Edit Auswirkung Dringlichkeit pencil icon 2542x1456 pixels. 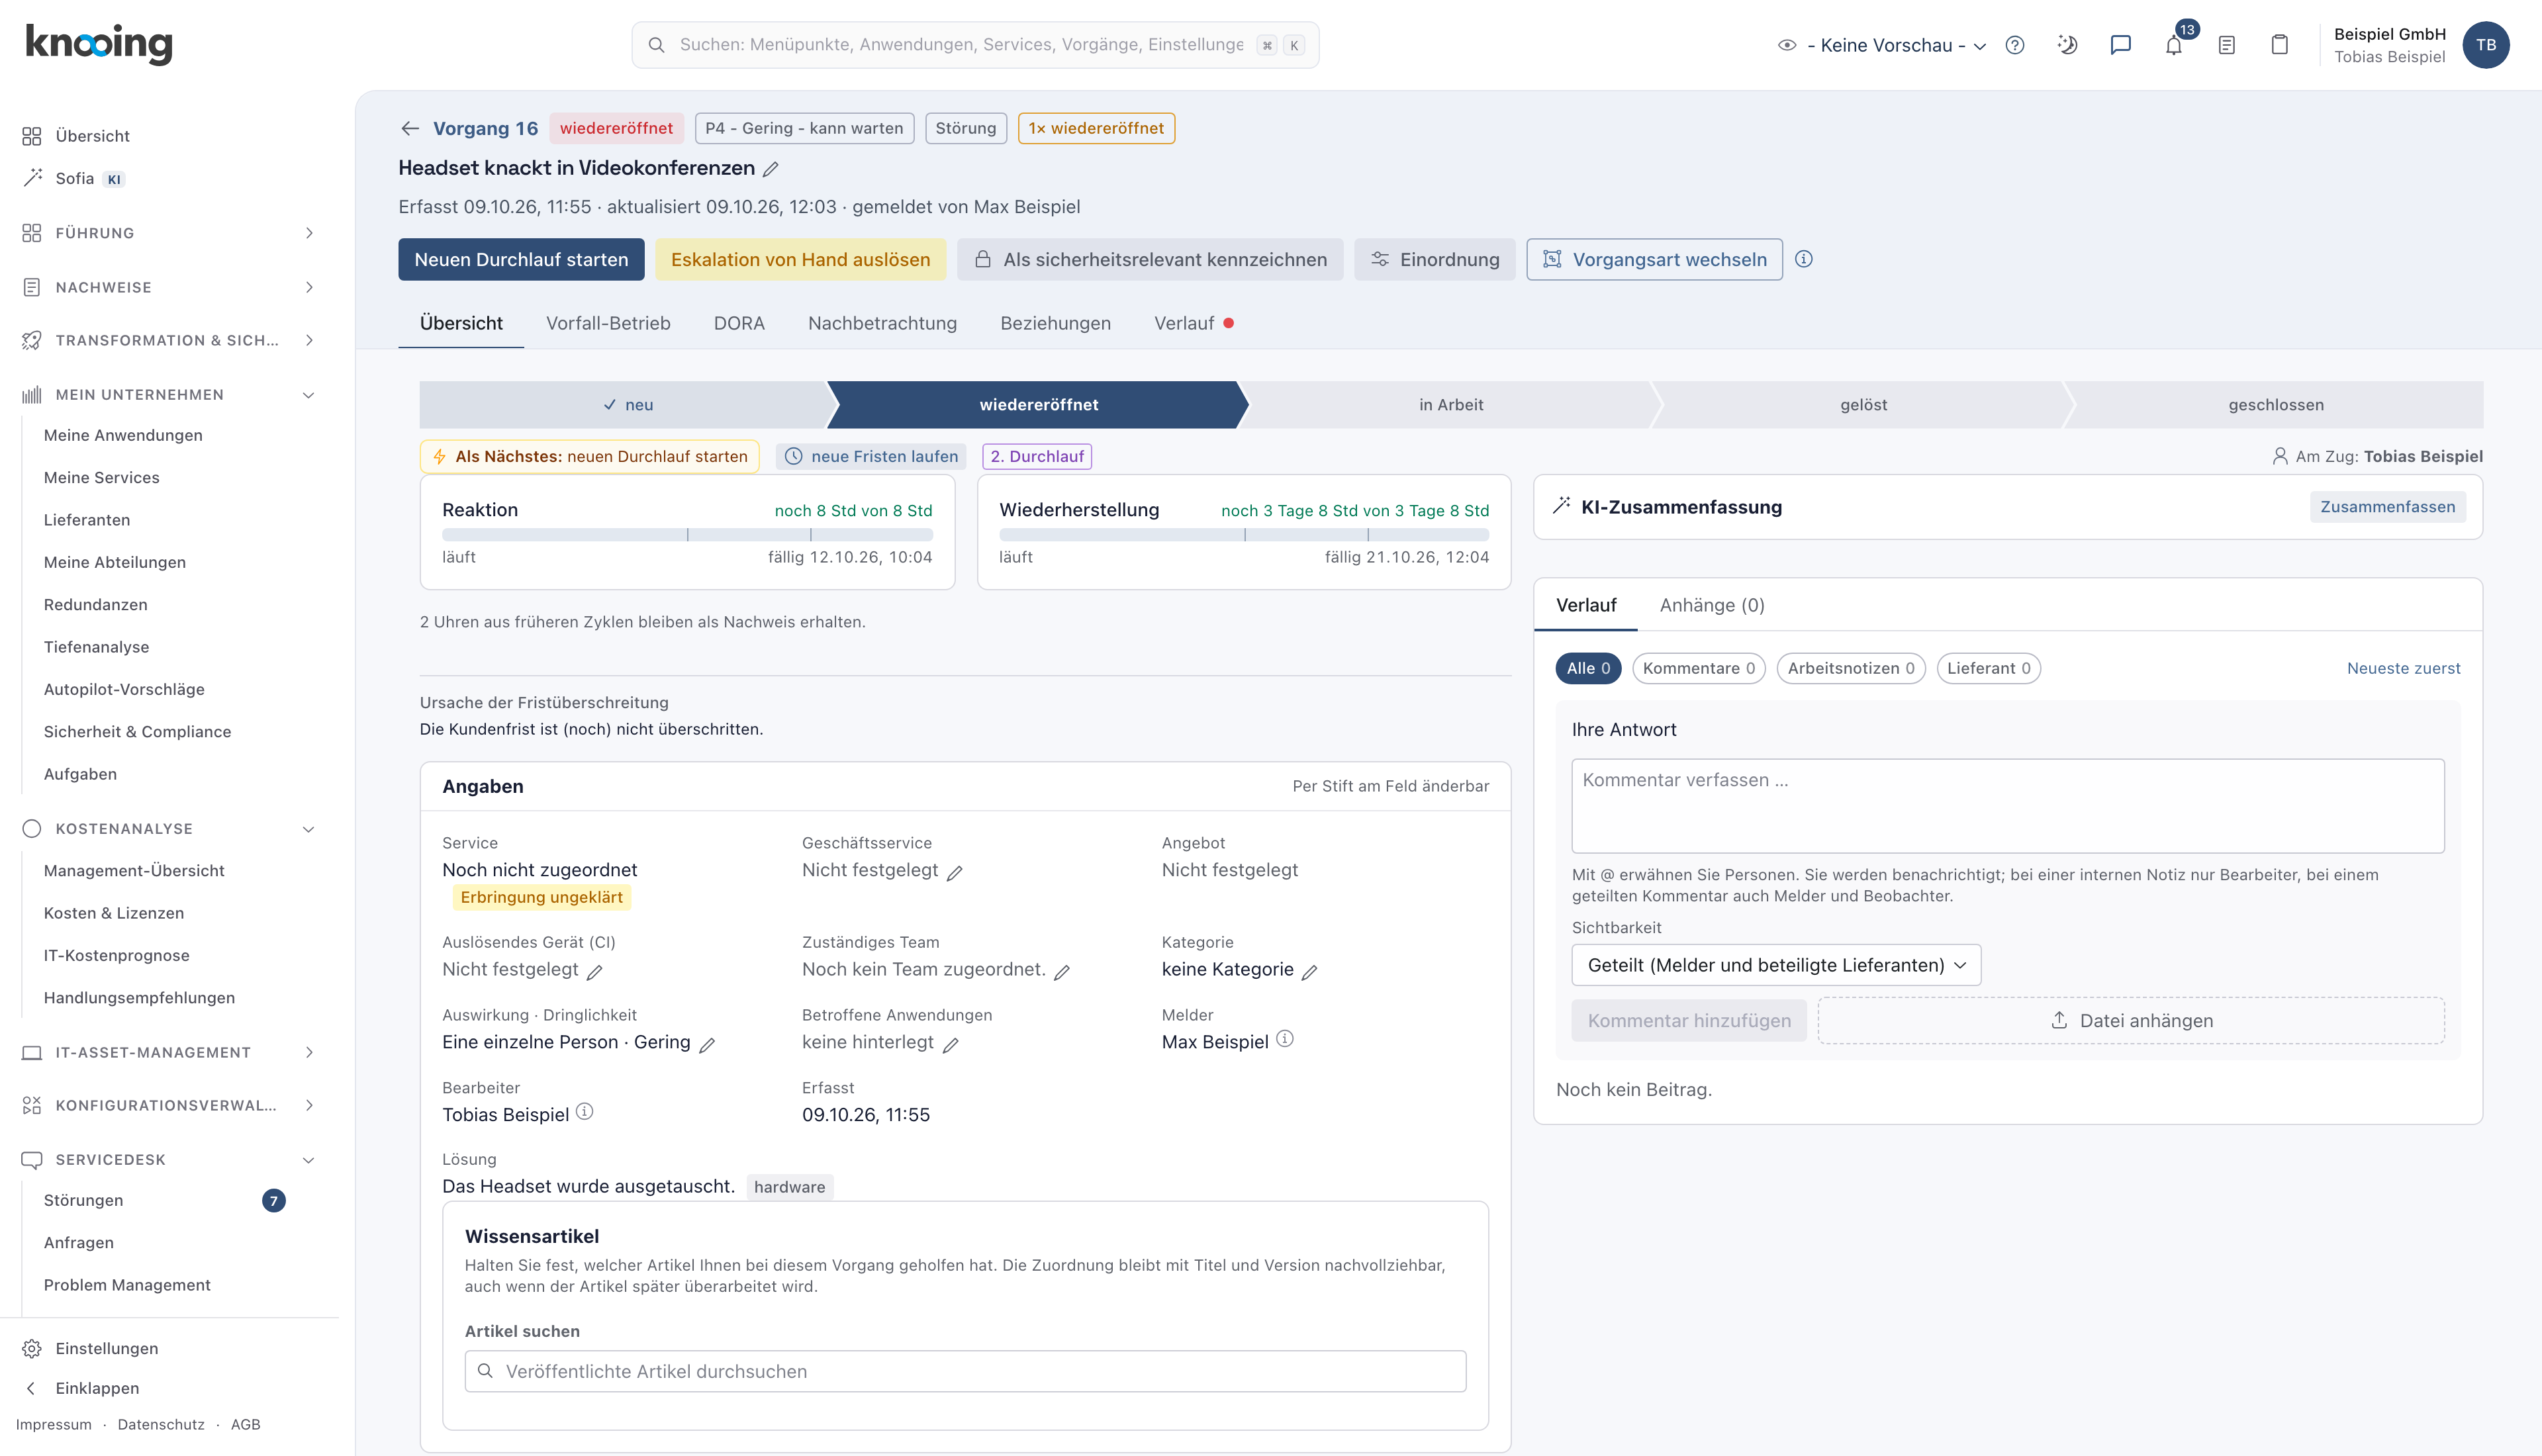[x=707, y=1045]
